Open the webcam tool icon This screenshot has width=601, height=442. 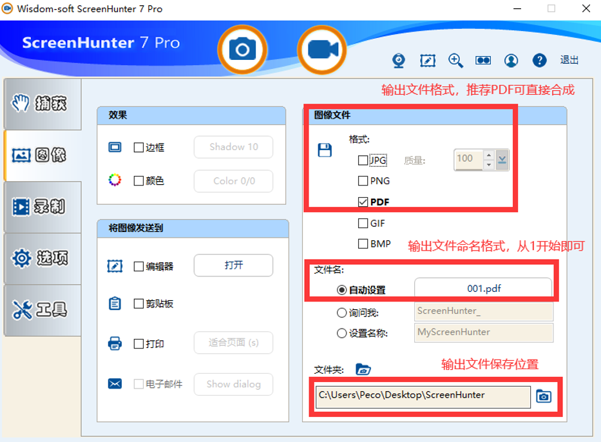pyautogui.click(x=399, y=61)
